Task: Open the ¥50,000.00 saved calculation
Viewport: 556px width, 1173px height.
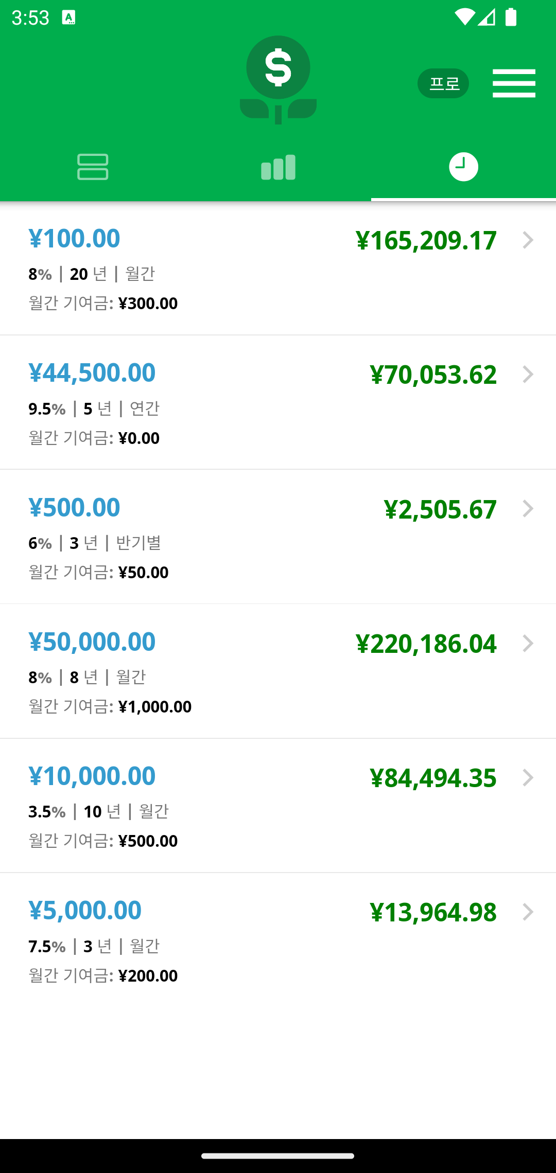Action: 278,671
